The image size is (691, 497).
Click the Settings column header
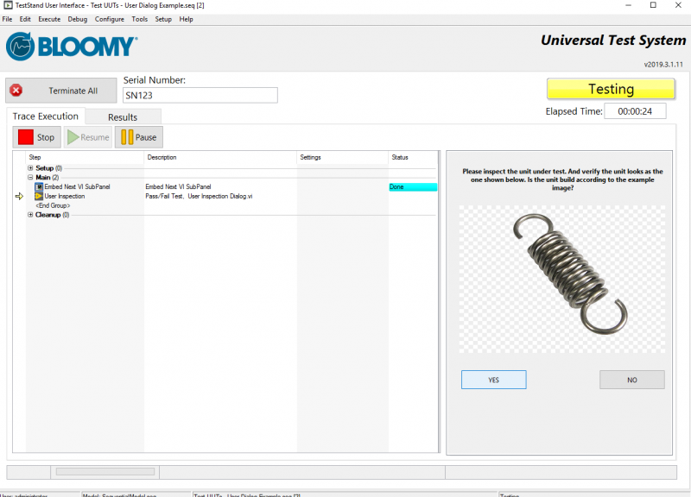(311, 157)
